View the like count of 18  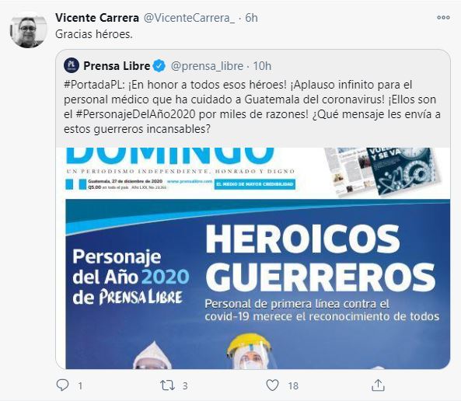tap(293, 385)
